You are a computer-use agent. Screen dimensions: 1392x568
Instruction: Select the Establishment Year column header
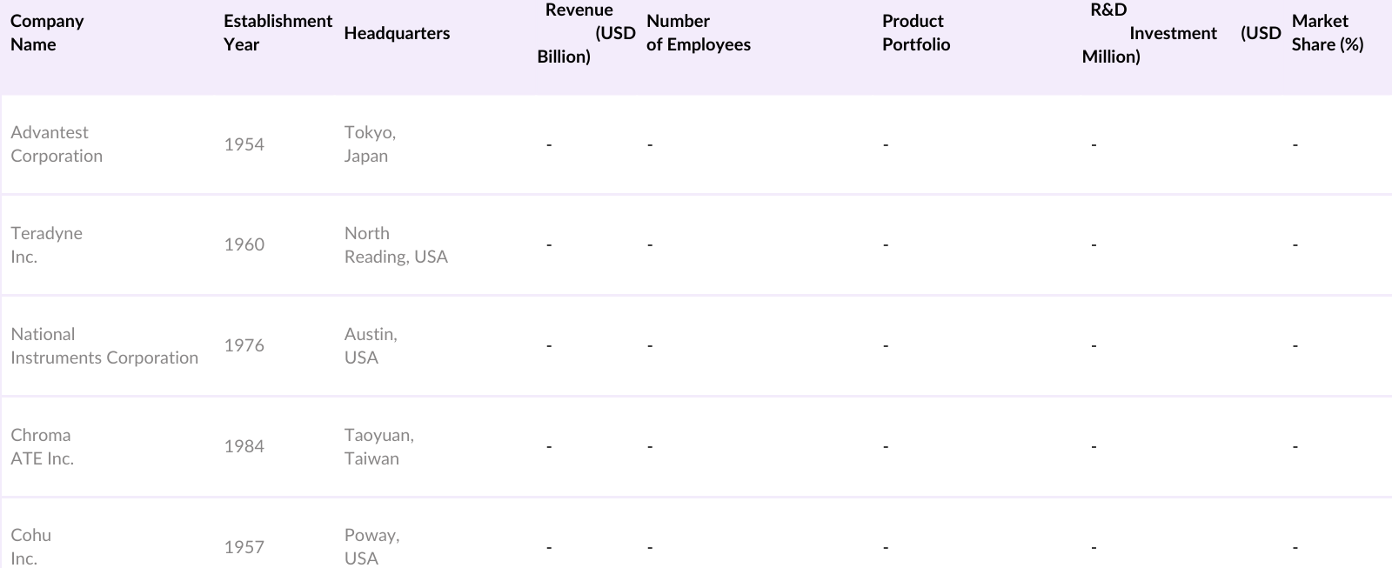pyautogui.click(x=278, y=33)
